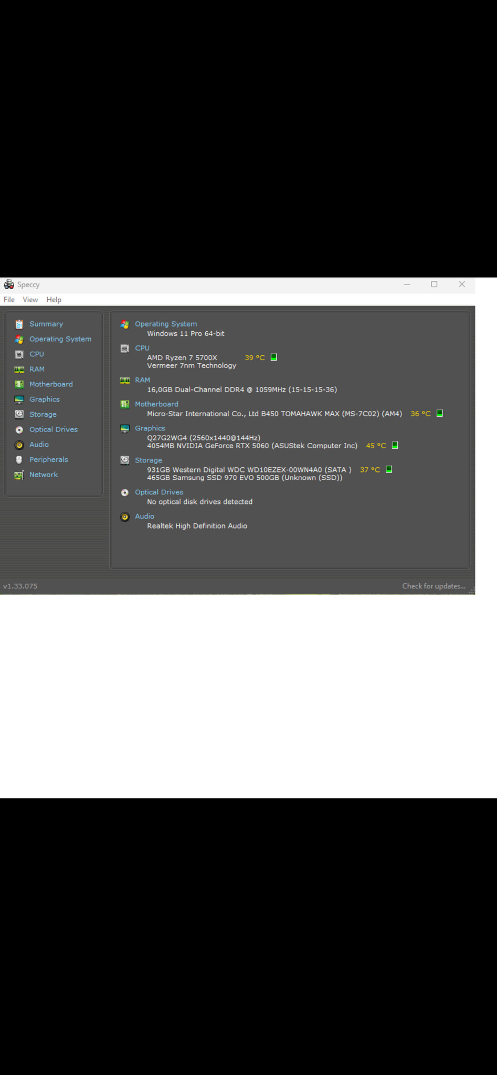The image size is (497, 1075).
Task: Open Audio section from sidebar
Action: pyautogui.click(x=39, y=445)
